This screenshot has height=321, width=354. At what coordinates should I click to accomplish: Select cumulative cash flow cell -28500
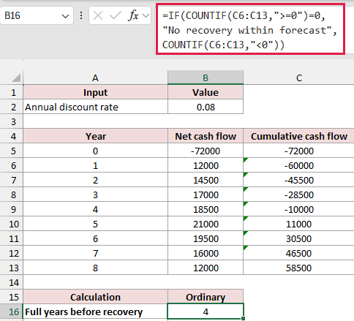click(x=298, y=195)
